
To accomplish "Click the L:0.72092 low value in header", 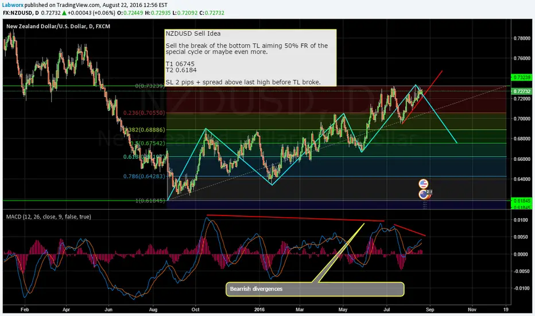I will [184, 13].
